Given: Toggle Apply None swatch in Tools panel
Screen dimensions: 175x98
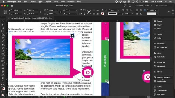Looking at the screenshot, I should (x=3, y=95).
